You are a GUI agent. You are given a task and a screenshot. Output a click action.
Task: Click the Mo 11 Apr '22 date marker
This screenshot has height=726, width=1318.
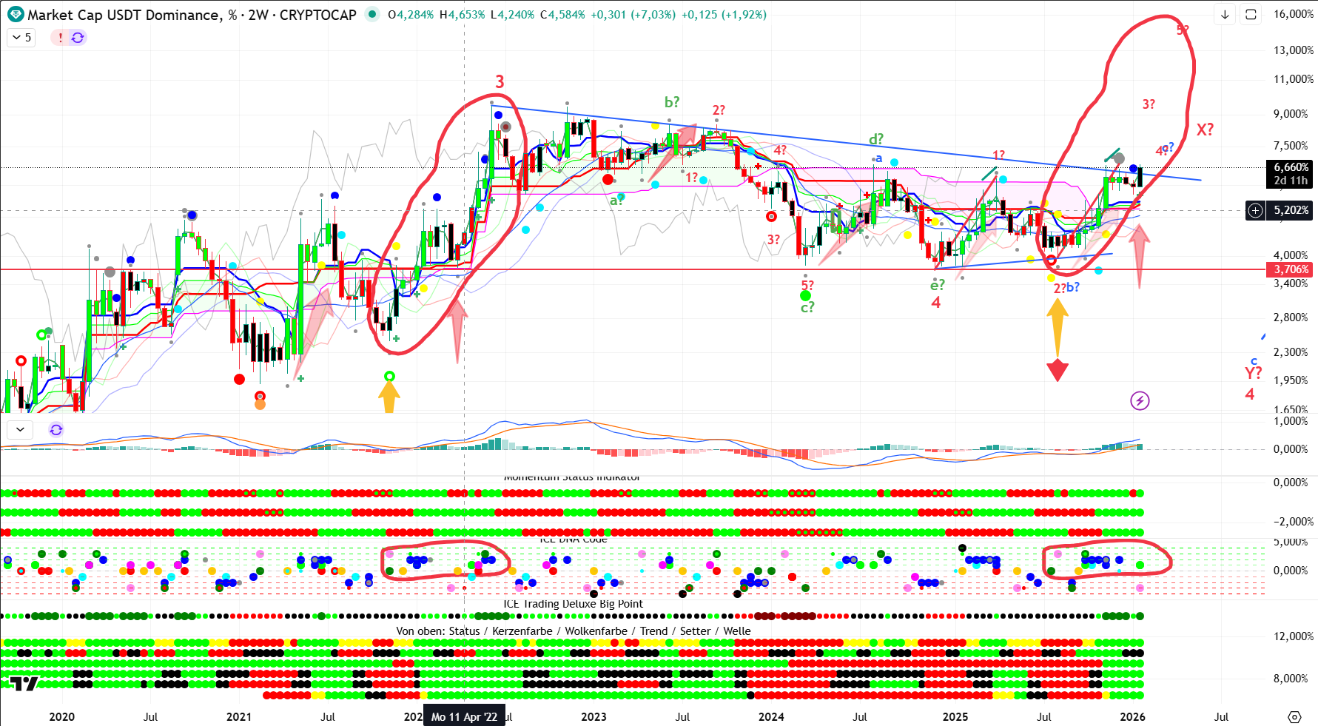tap(464, 716)
